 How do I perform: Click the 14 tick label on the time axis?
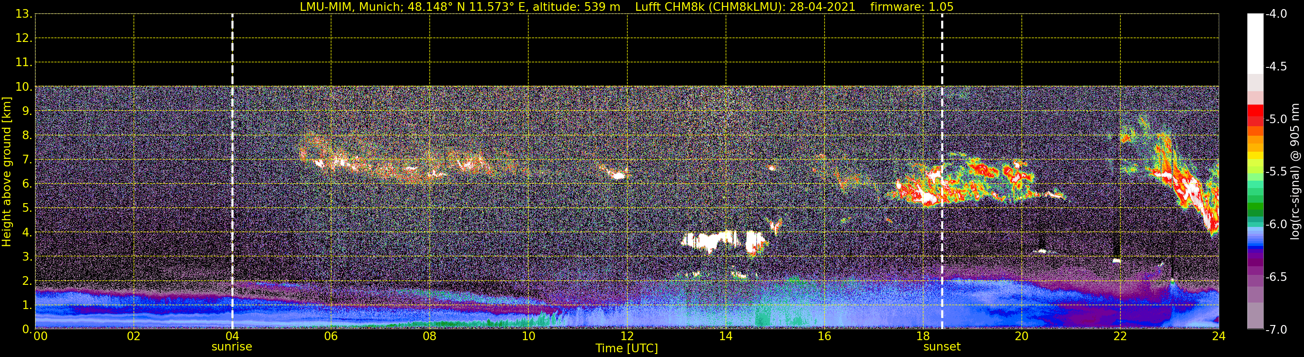coord(725,336)
